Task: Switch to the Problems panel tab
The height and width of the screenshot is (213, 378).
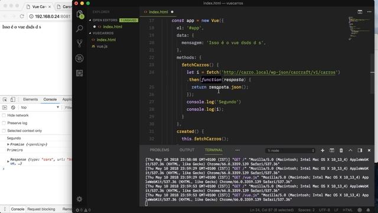Action: [159, 150]
